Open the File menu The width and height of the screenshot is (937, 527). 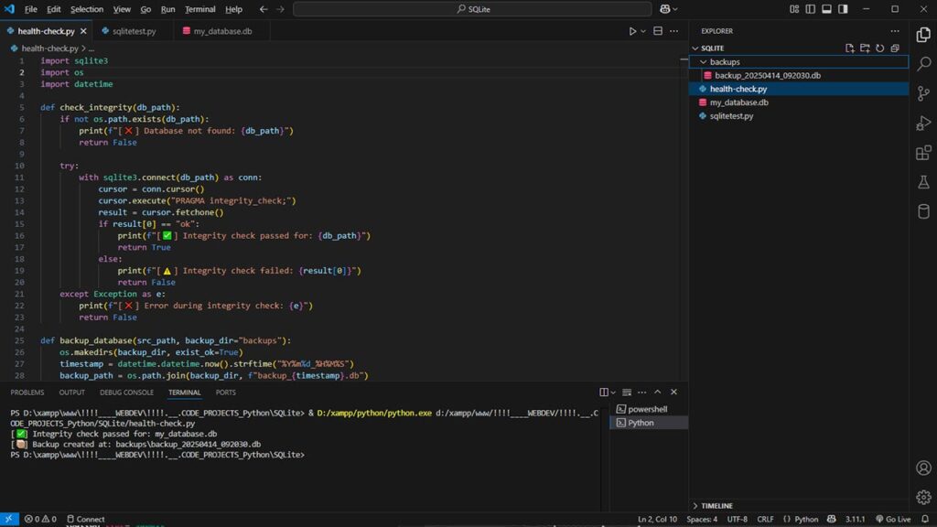(x=30, y=9)
